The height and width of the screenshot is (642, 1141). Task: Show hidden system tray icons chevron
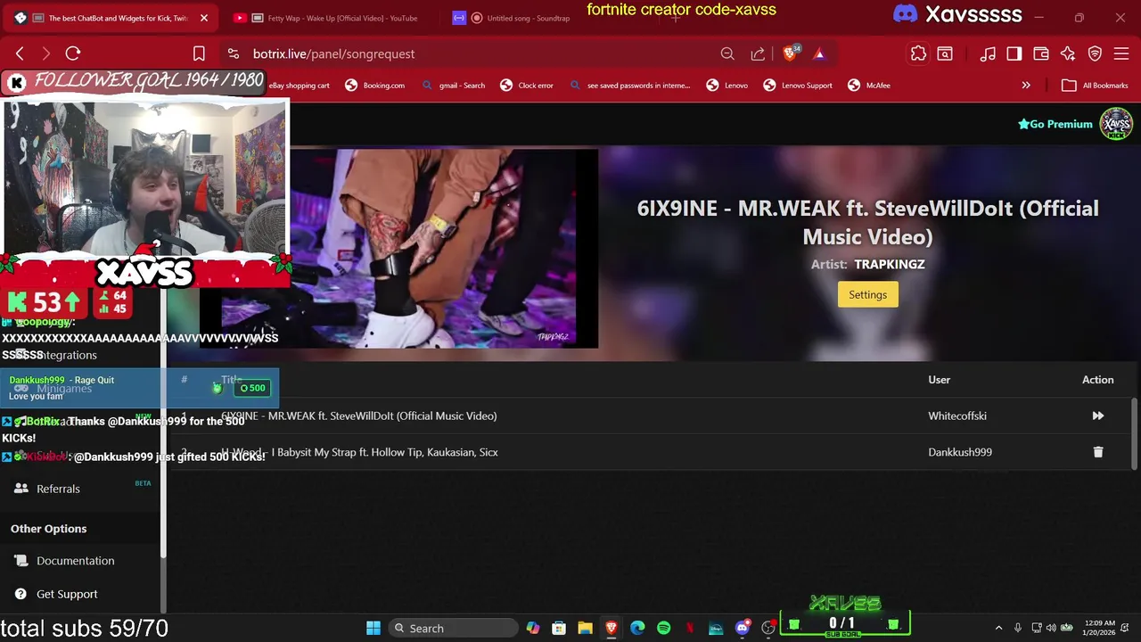click(998, 628)
